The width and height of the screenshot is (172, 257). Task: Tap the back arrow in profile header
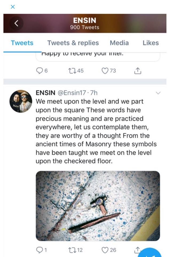[x=16, y=24]
